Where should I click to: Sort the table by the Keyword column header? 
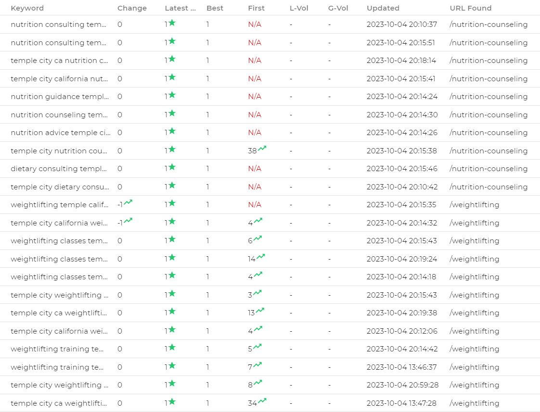click(x=27, y=8)
